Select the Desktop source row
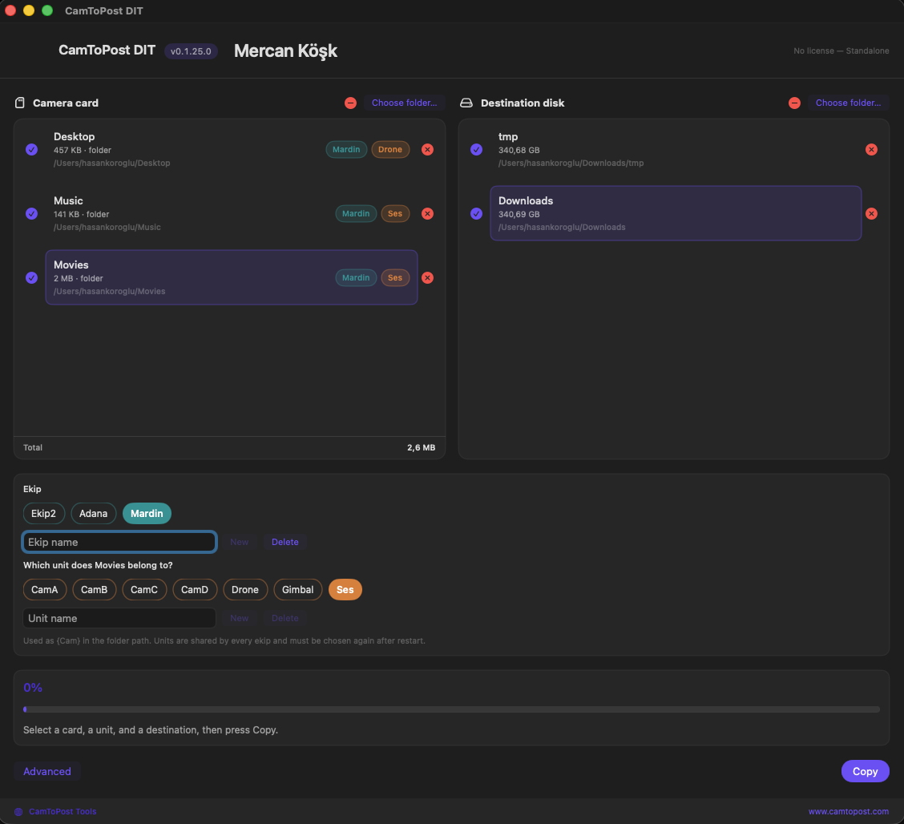The image size is (904, 824). [231, 149]
